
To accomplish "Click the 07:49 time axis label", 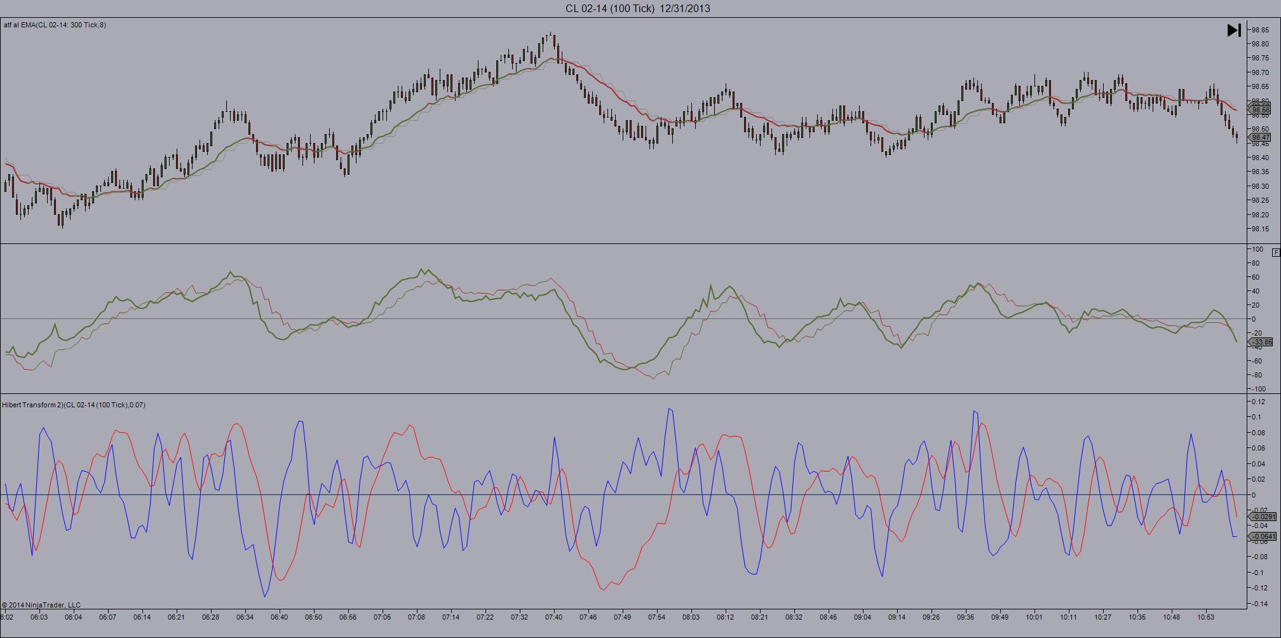I will (622, 617).
